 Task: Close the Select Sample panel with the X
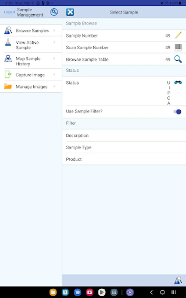[x=70, y=12]
